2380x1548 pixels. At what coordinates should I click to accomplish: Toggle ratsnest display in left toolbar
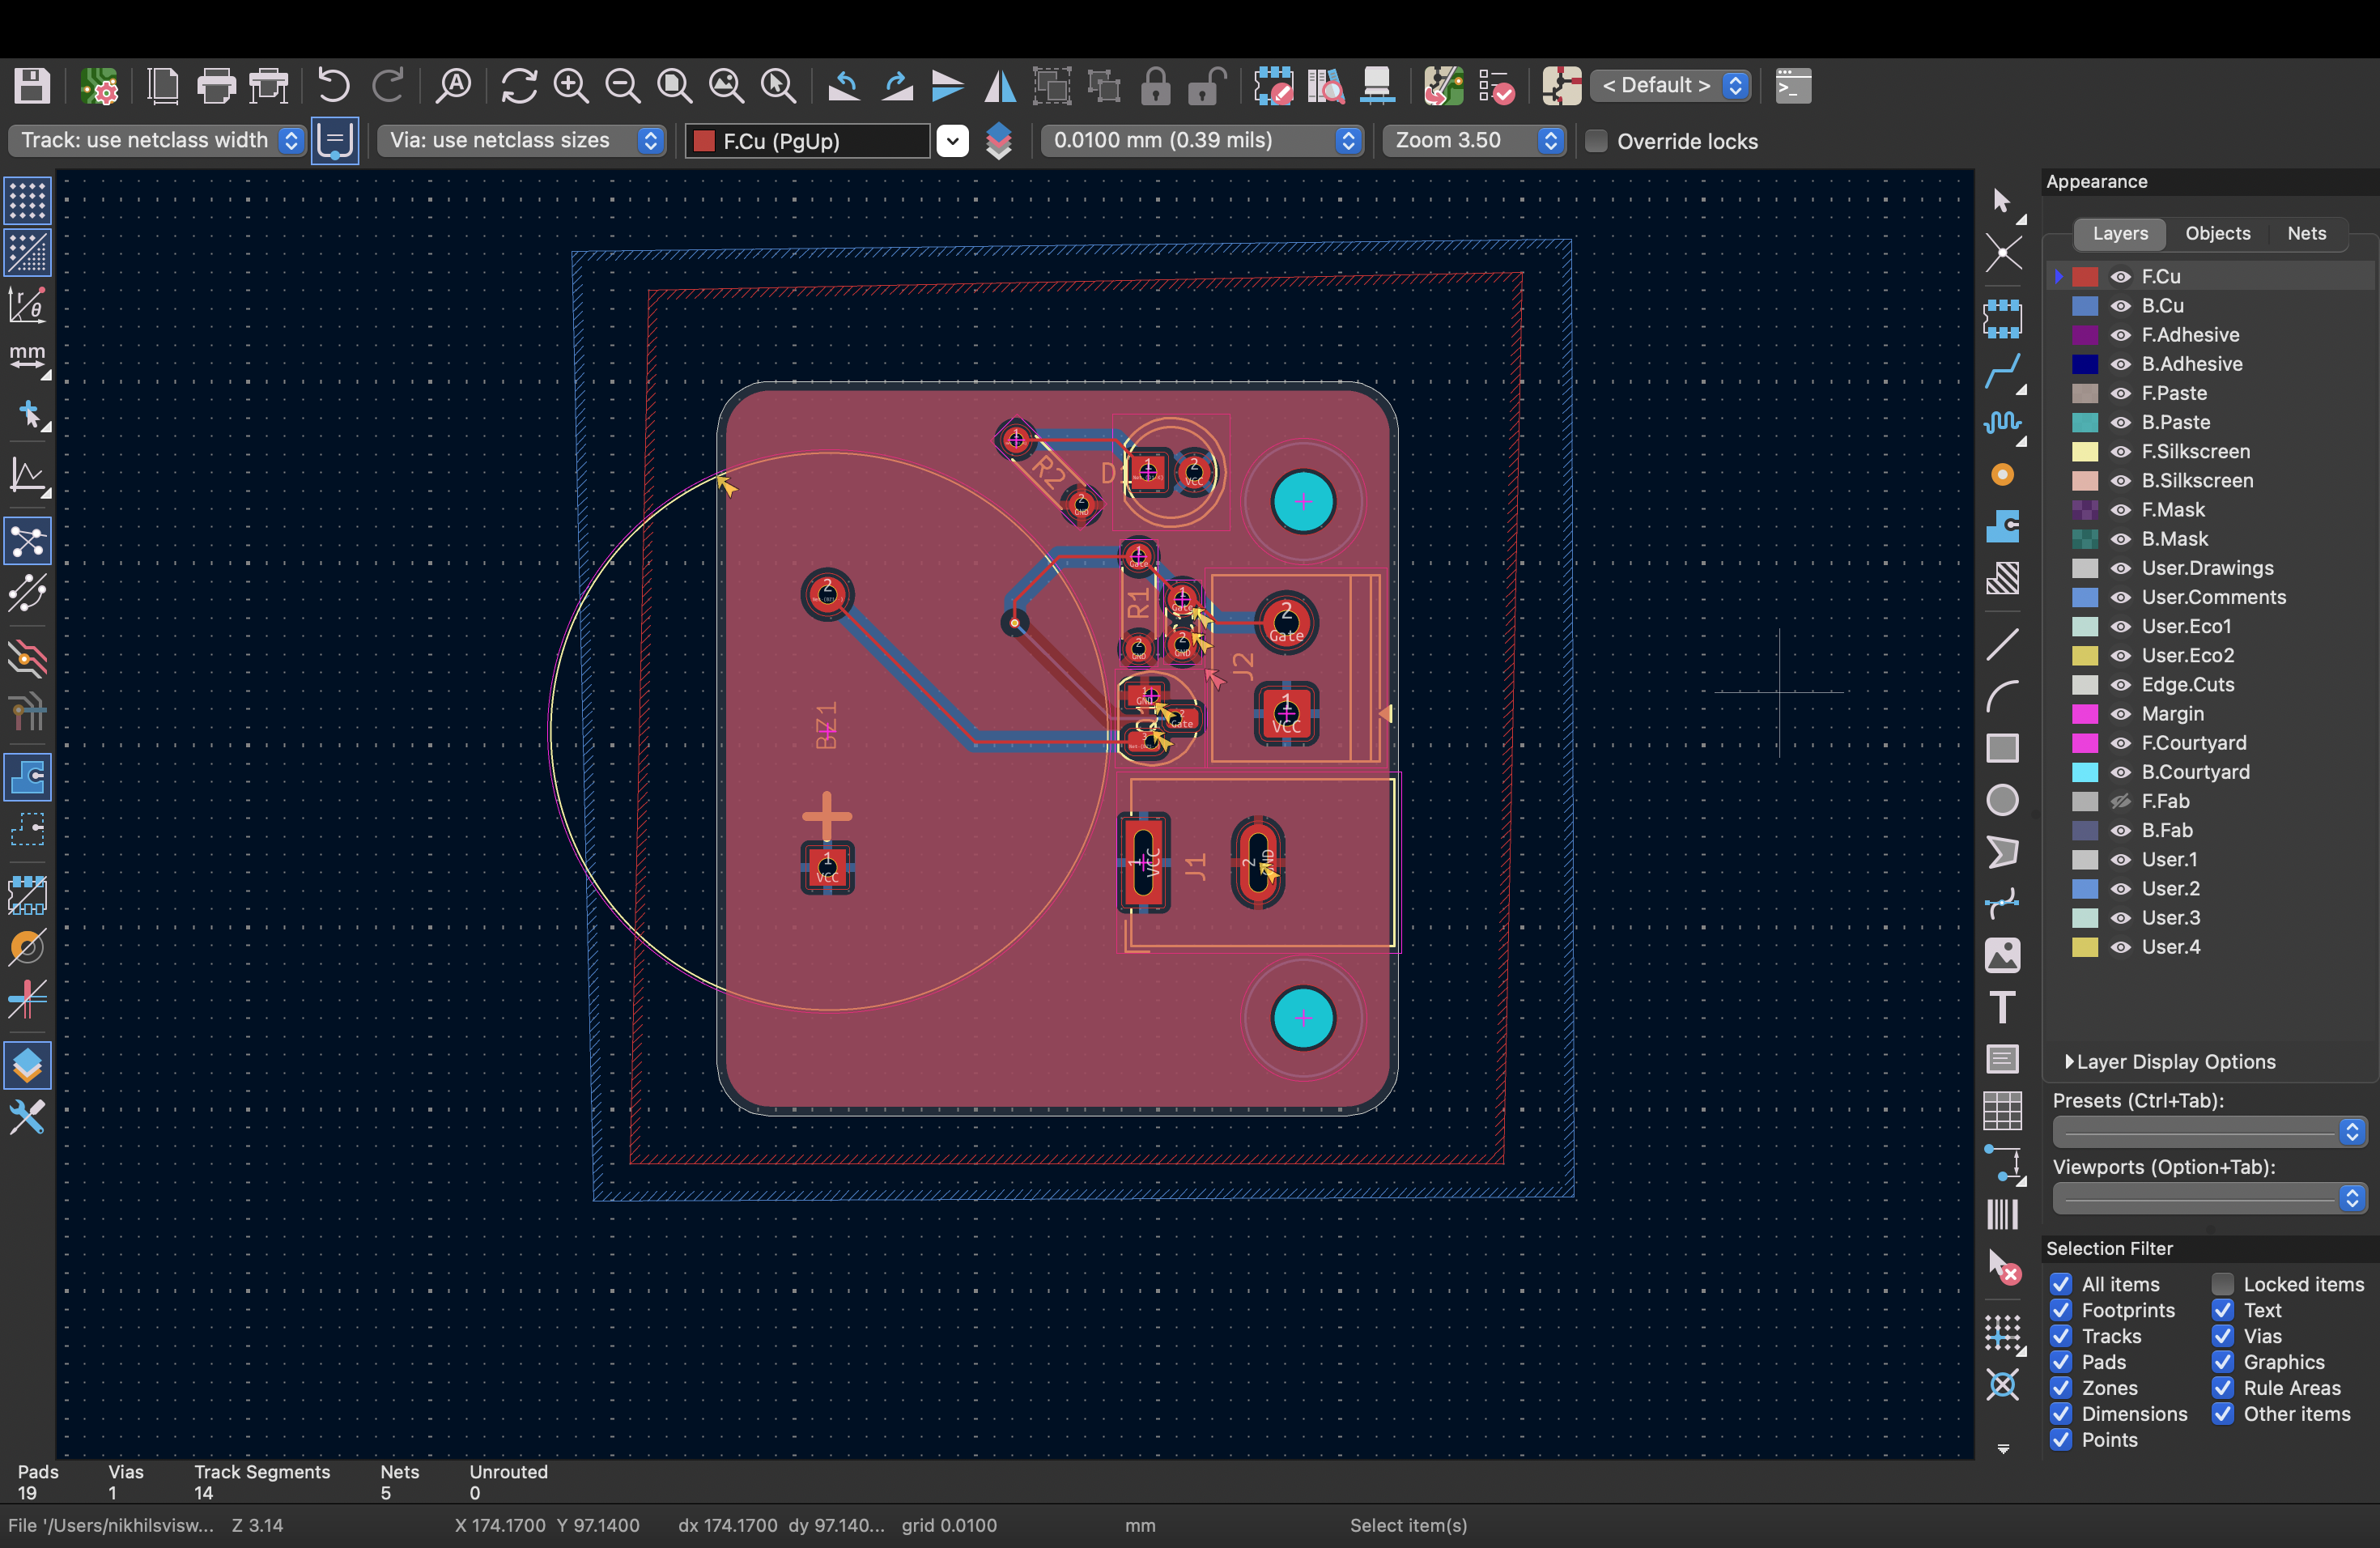[x=27, y=541]
